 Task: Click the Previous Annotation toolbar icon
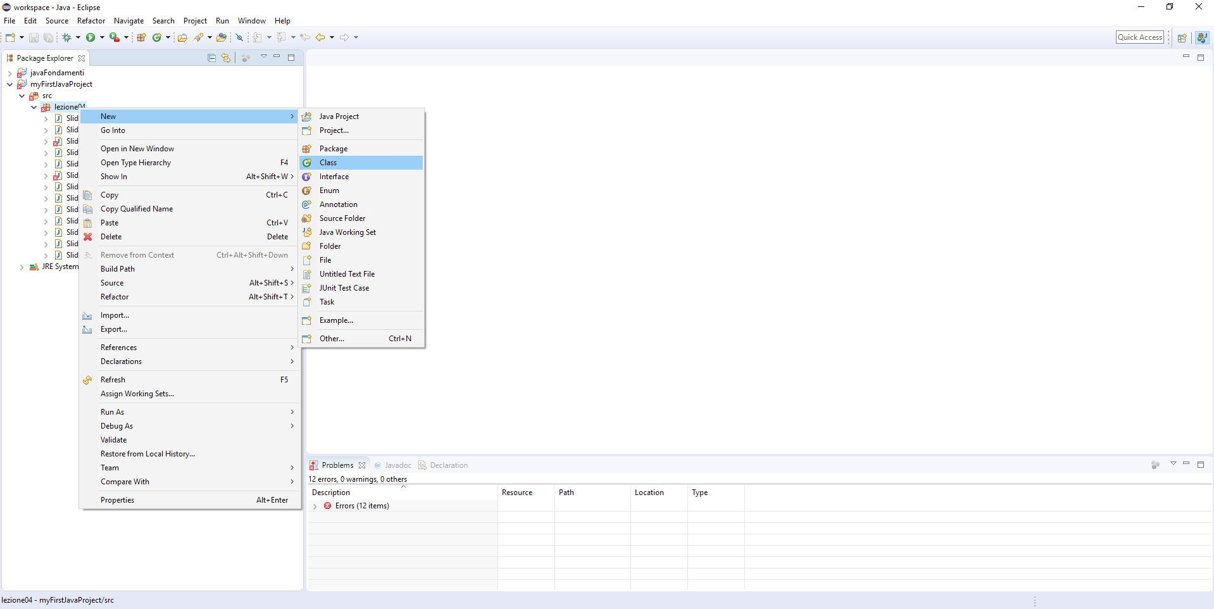tap(282, 37)
